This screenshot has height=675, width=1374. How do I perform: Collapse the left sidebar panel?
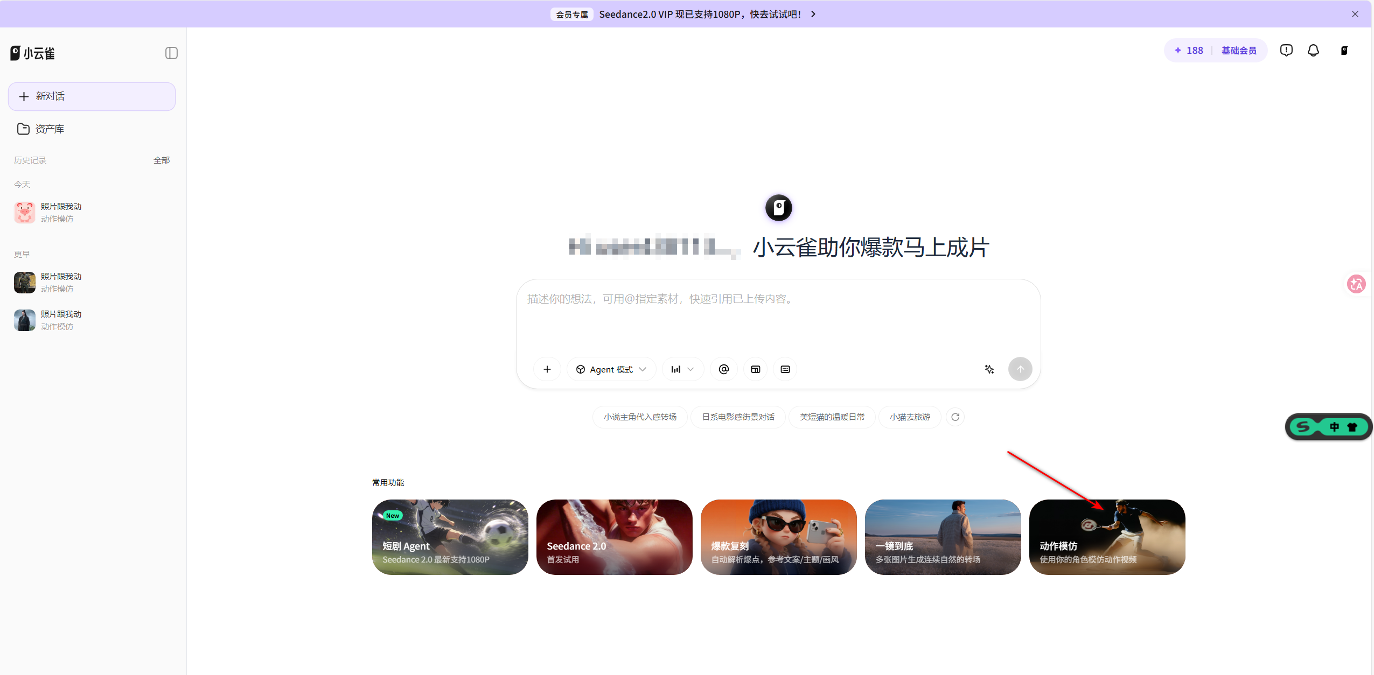point(171,53)
